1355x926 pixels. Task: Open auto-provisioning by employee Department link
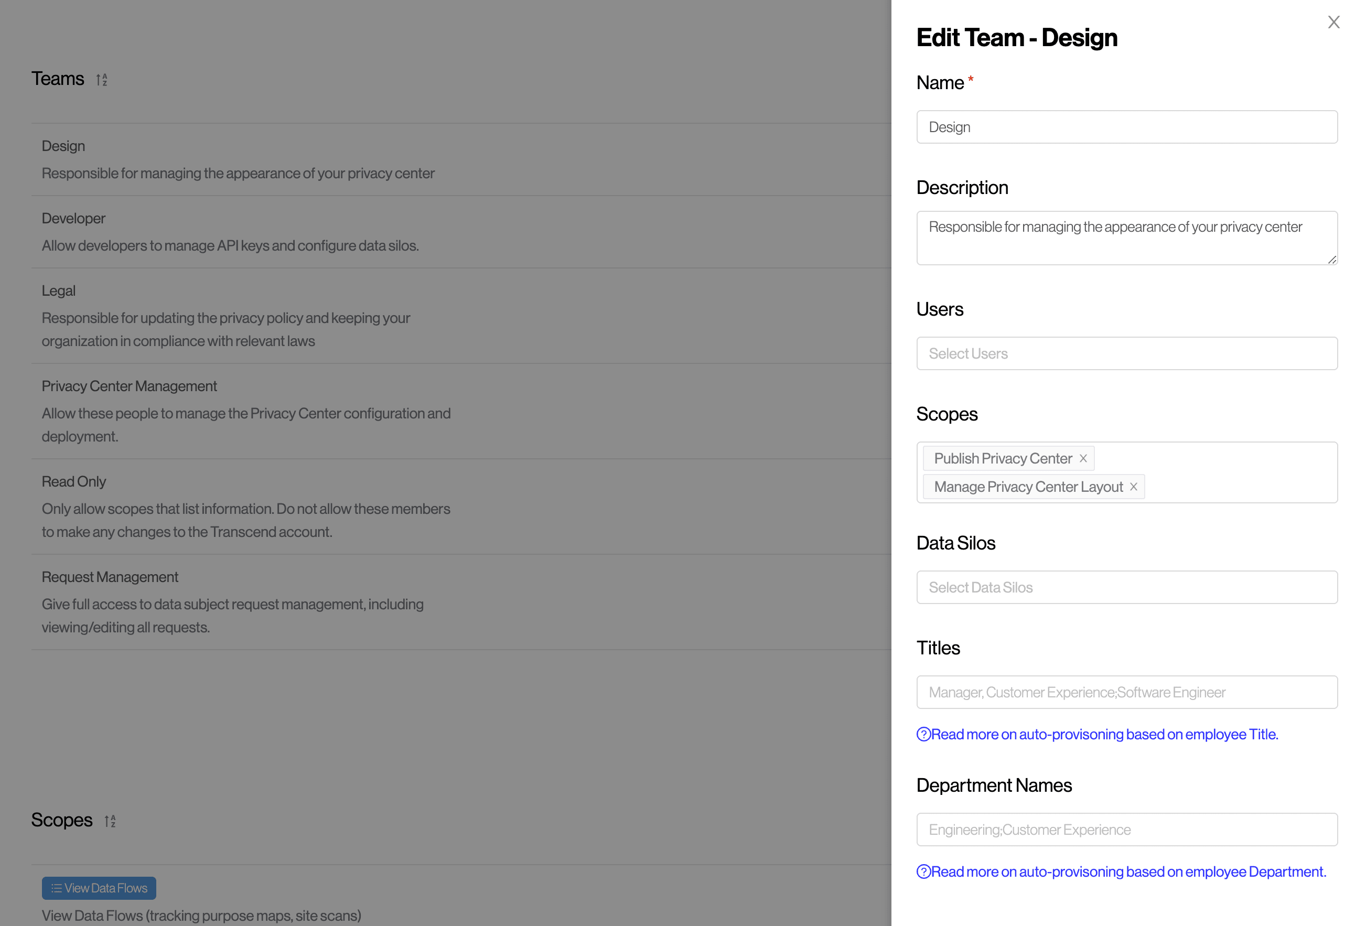pos(1128,872)
